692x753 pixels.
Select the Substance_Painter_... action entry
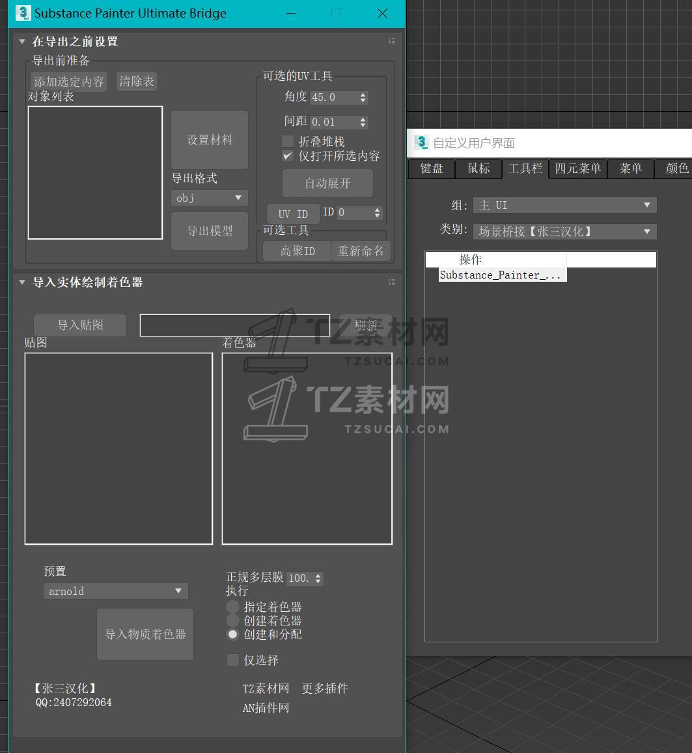[503, 275]
